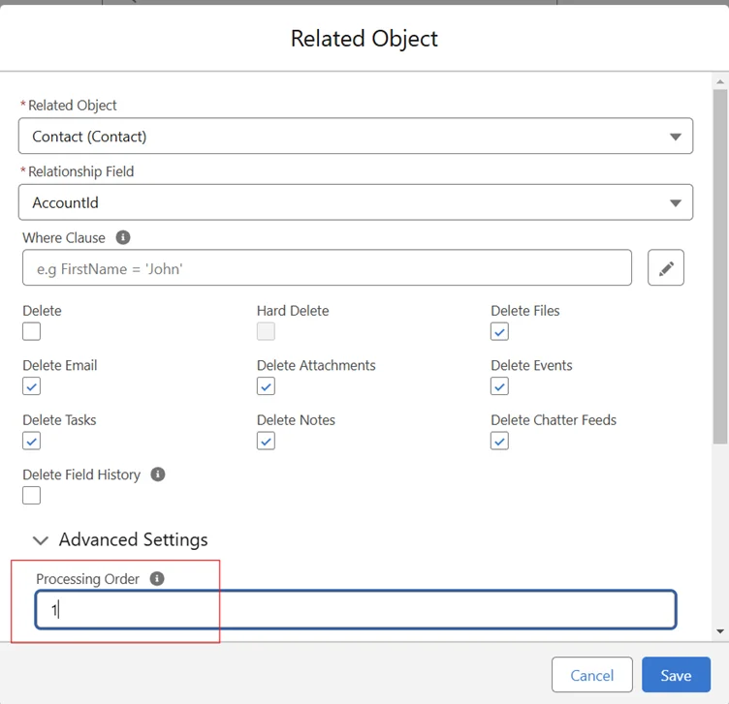Open the Related Object dropdown
This screenshot has width=729, height=704.
(355, 137)
